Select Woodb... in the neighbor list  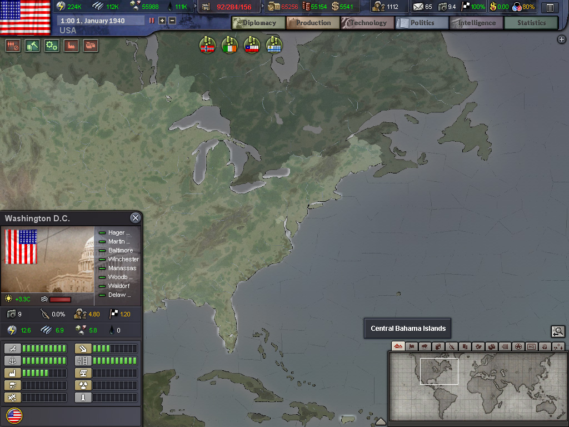pyautogui.click(x=120, y=277)
